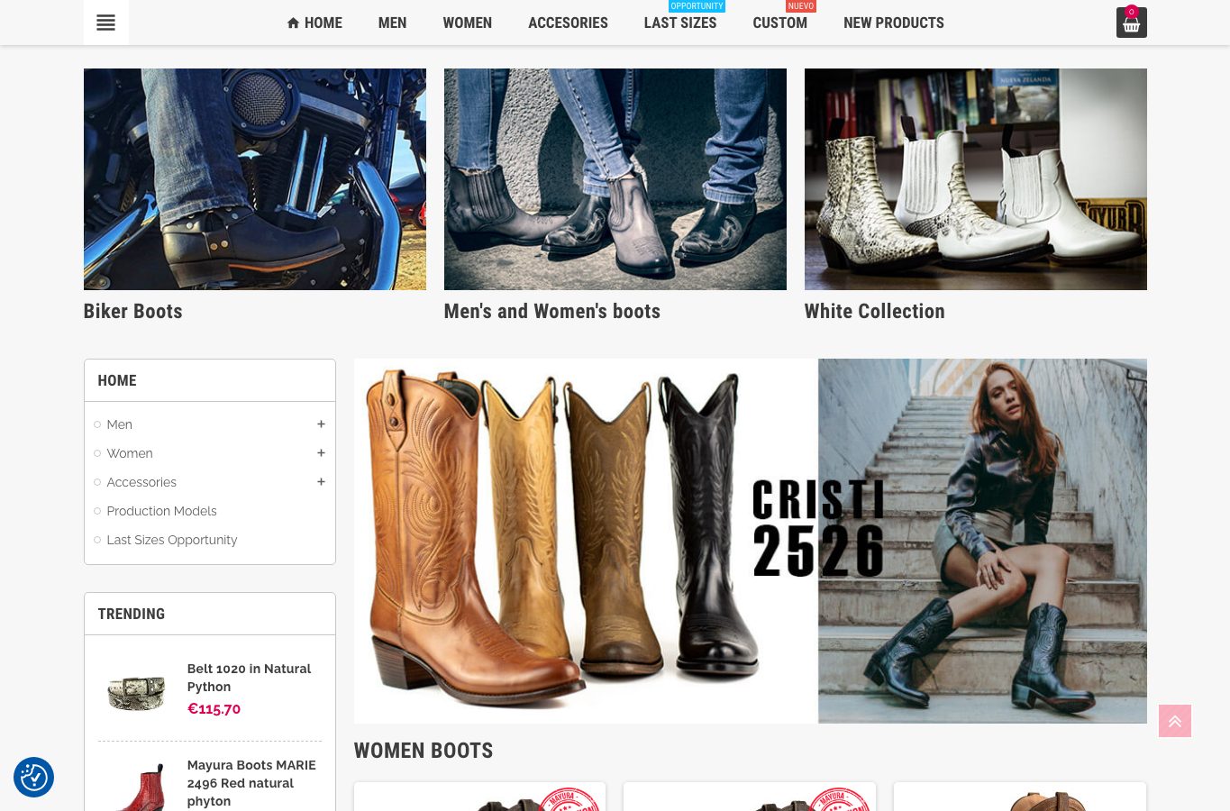The height and width of the screenshot is (811, 1230).
Task: Open the Biker Boots title link
Action: (132, 311)
